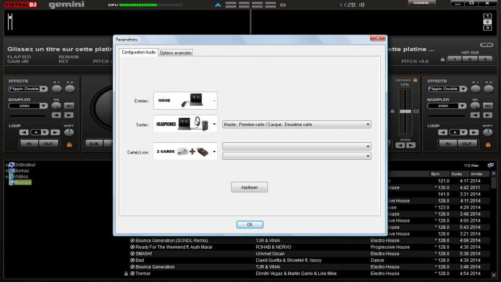Click the left deck sampler VOL knob
501x282 pixels.
point(56,105)
